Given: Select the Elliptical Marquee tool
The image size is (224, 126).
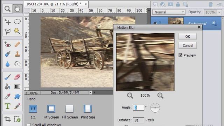Looking at the screenshot, I should click(17, 22).
